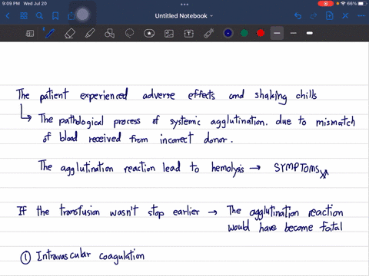Open the search tool
Viewport: 369px width, 276px height.
39,16
